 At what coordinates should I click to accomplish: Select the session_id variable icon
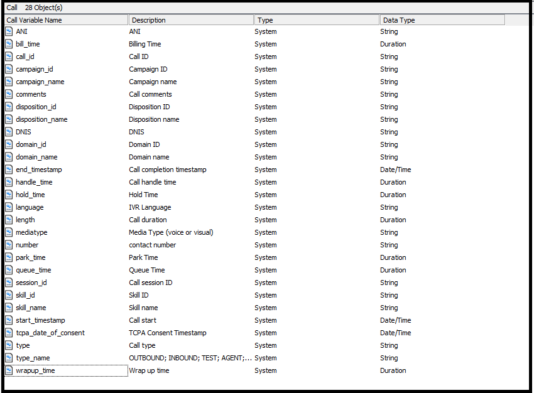(x=9, y=283)
